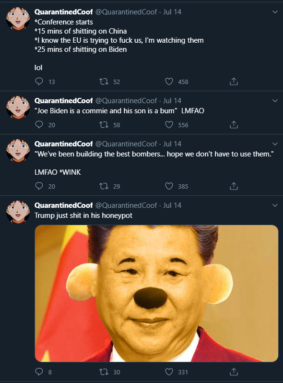Image resolution: width=283 pixels, height=383 pixels.
Task: Retweet the "Joe Biden is a commie" tweet
Action: coord(104,125)
